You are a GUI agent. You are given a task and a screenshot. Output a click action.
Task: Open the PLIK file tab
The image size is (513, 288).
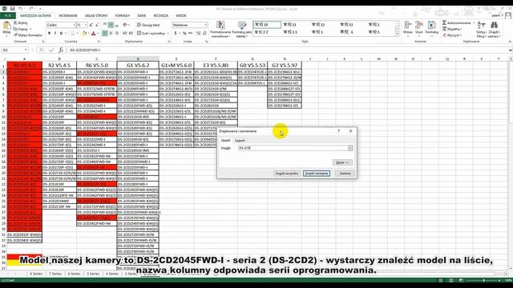[8, 16]
